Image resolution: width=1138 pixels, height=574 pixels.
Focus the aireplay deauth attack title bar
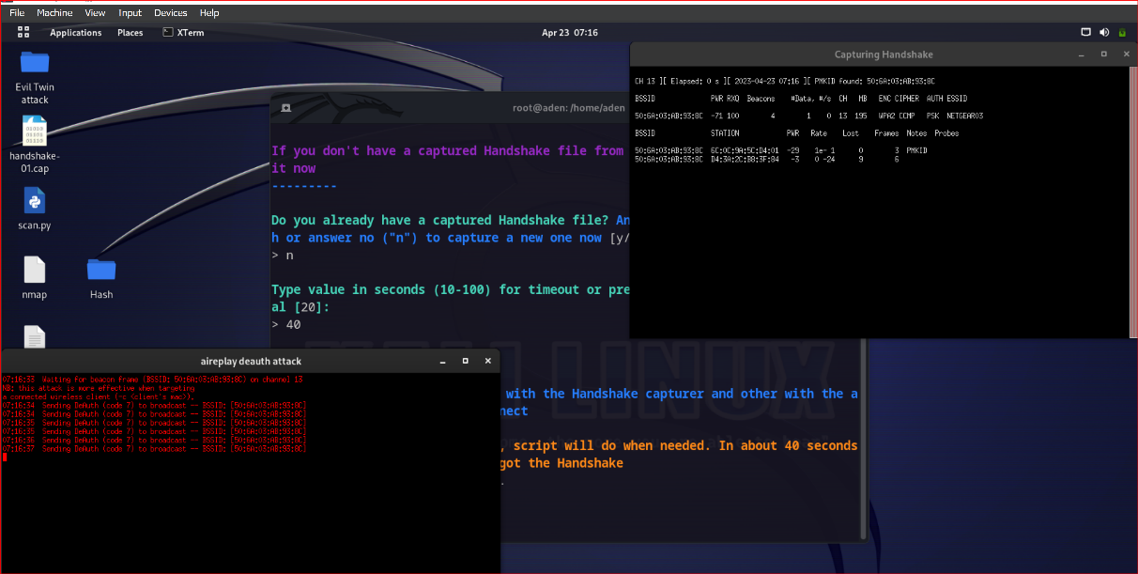[x=251, y=361]
